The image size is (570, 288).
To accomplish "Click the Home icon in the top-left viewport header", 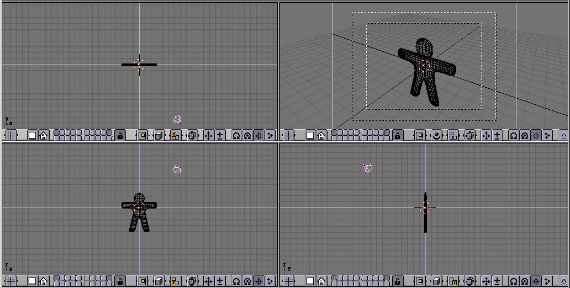I will 43,135.
